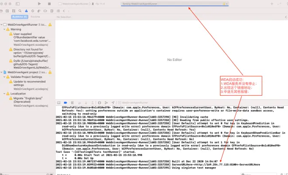The height and width of the screenshot is (175, 288).
Task: Open the WebDriverAgentRunner scheme selector
Action: pyautogui.click(x=75, y=3)
